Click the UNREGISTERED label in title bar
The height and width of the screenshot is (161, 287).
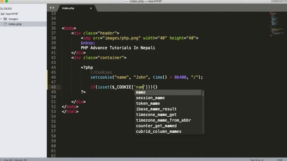(x=279, y=1)
